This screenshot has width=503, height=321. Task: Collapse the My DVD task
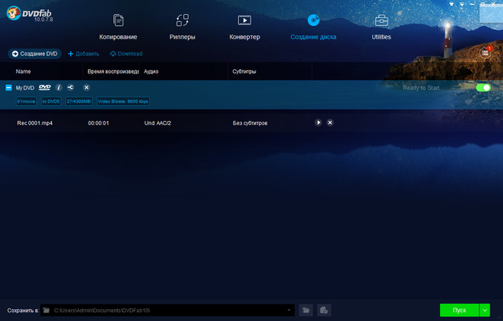pos(9,88)
